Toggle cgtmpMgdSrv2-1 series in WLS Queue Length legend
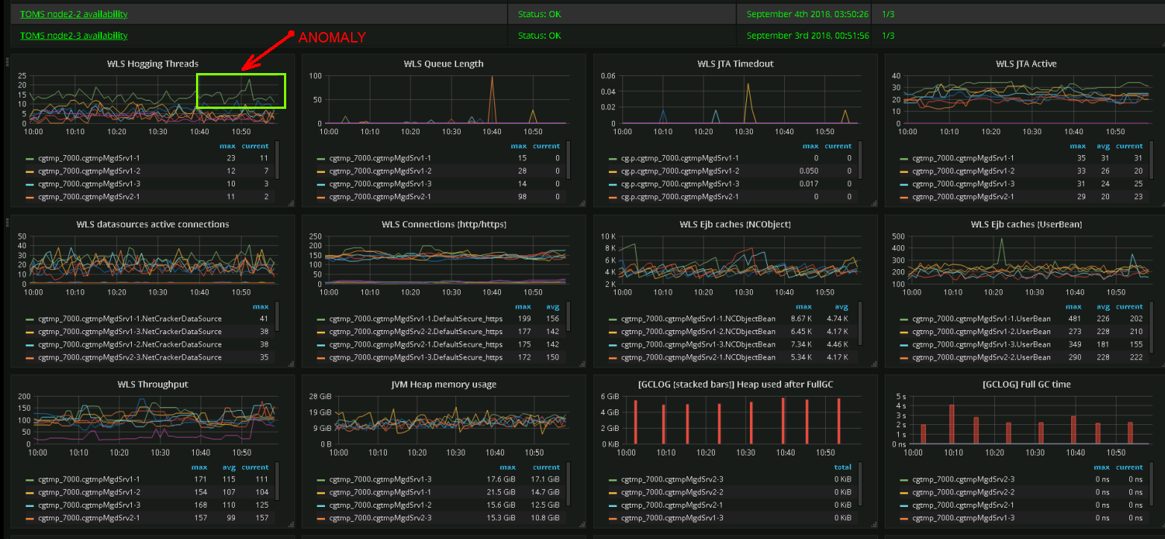This screenshot has width=1165, height=539. pyautogui.click(x=379, y=197)
